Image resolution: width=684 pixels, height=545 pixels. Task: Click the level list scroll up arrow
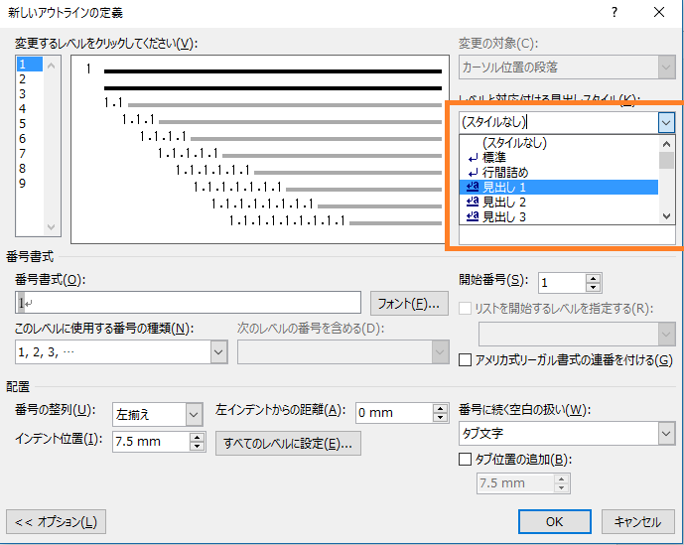(51, 66)
